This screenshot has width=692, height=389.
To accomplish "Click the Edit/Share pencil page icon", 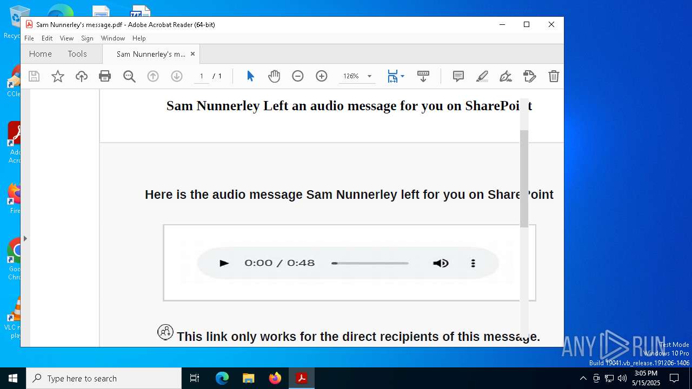I will (530, 76).
